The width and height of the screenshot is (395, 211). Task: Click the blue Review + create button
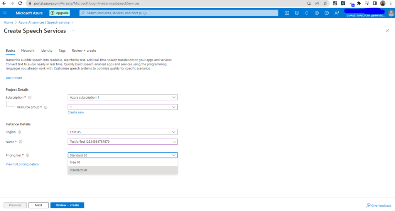(67, 205)
